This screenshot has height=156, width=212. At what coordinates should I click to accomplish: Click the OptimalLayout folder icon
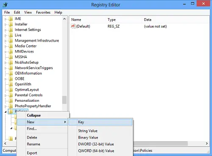[11, 90]
